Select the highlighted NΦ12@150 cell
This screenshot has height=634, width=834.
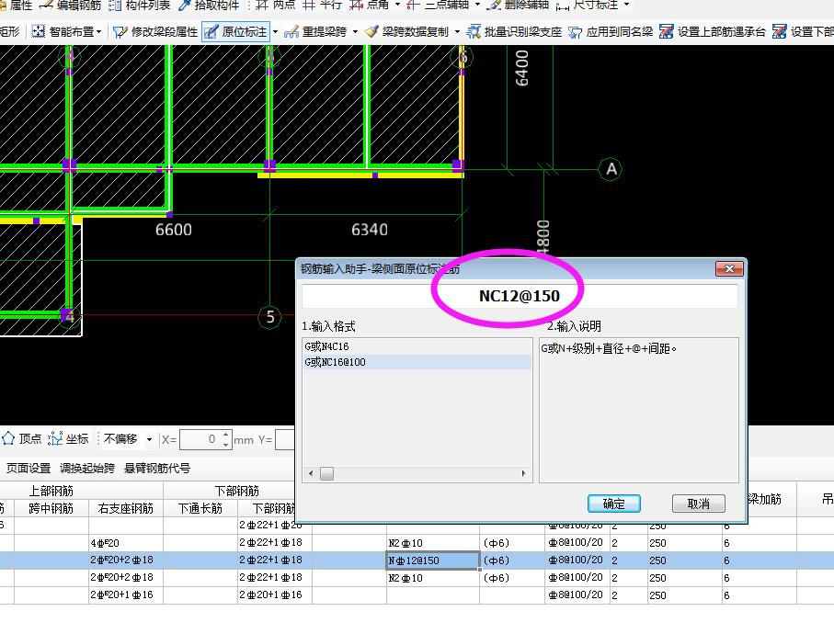coord(432,560)
